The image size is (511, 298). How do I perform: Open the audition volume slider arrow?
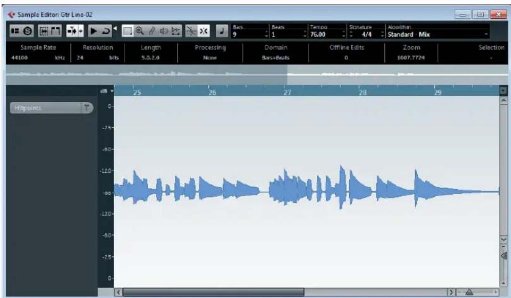pyautogui.click(x=115, y=28)
